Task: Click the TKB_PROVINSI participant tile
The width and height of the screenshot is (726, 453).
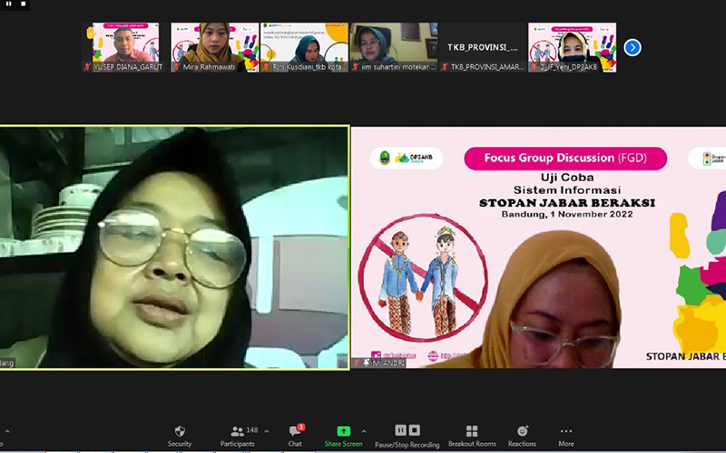Action: [484, 47]
